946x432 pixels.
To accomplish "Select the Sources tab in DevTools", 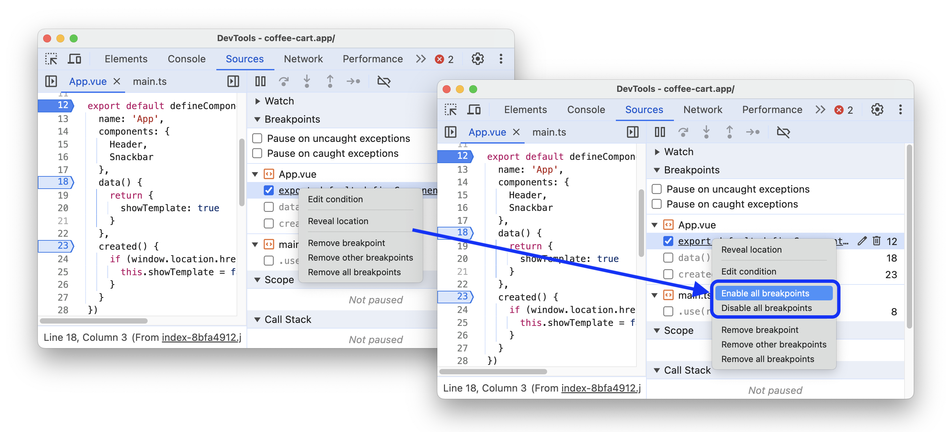I will [x=244, y=58].
